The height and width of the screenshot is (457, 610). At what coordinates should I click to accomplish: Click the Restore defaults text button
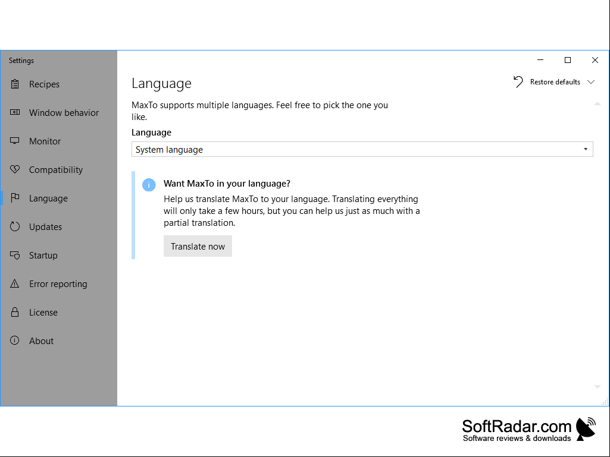[x=555, y=82]
